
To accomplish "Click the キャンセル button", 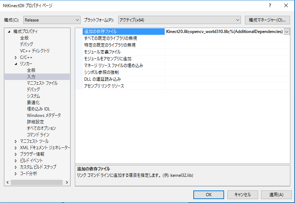I will click(x=242, y=194).
